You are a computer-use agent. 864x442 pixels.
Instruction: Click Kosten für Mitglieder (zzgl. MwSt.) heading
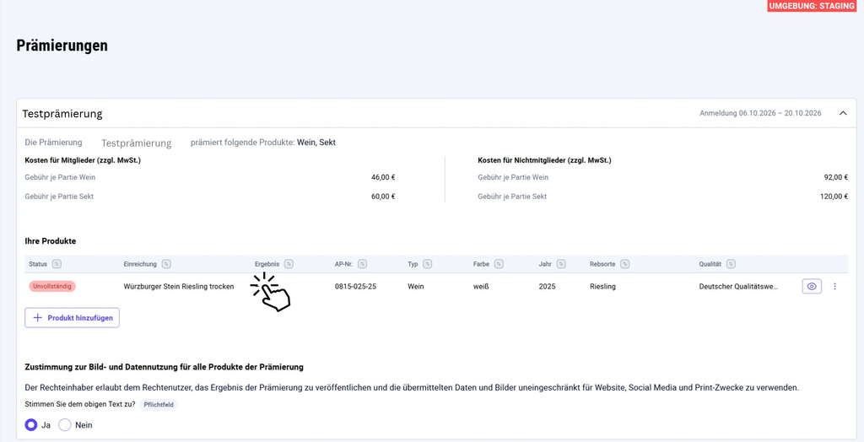tap(81, 160)
